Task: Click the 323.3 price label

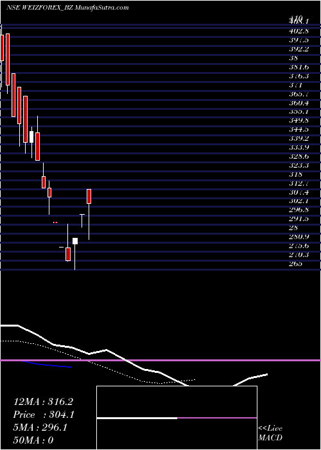Action: tap(299, 165)
